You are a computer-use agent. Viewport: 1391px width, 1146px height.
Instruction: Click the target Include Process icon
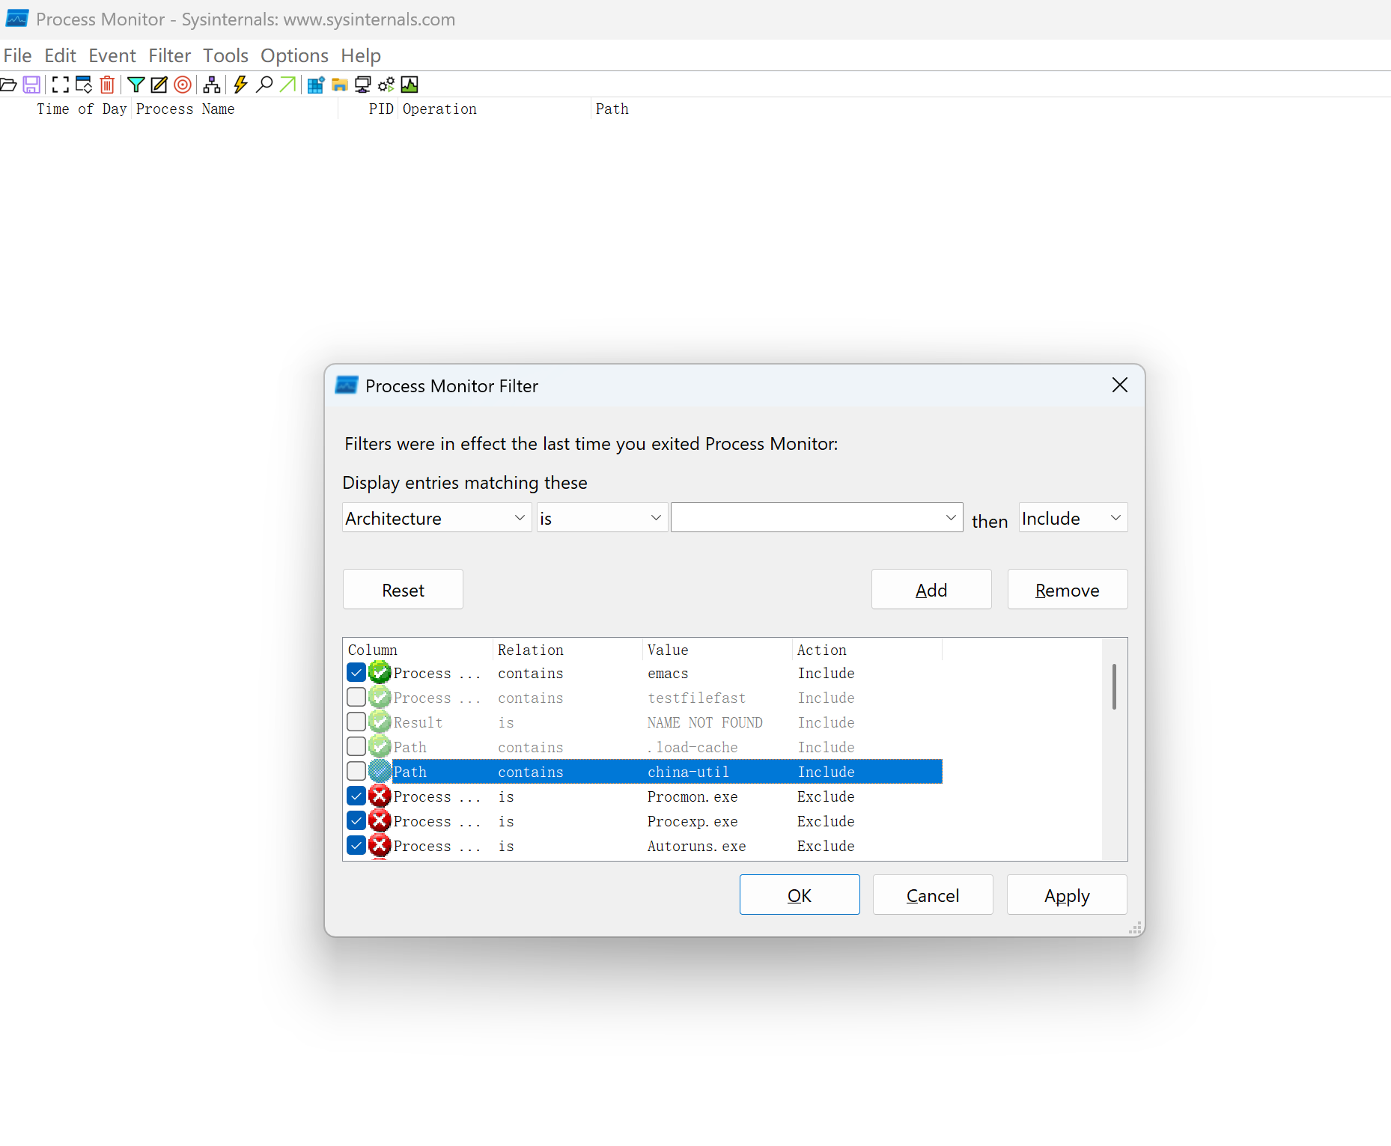click(183, 85)
